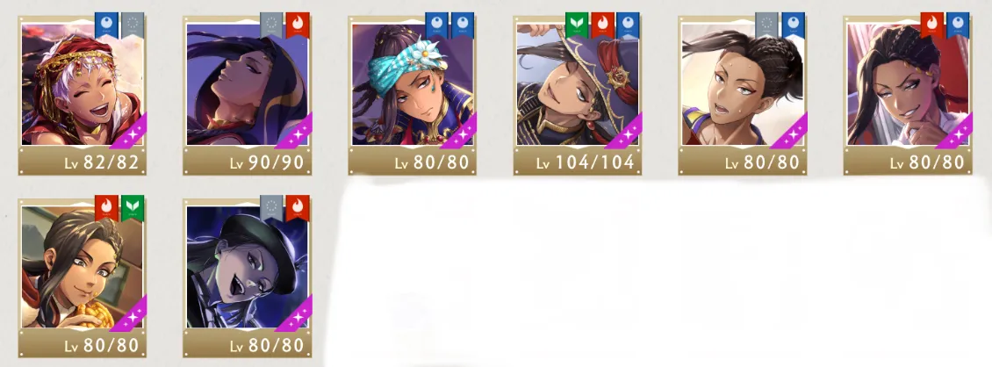Click the Lv 104/104 level label
Image resolution: width=992 pixels, height=367 pixels.
coord(586,162)
